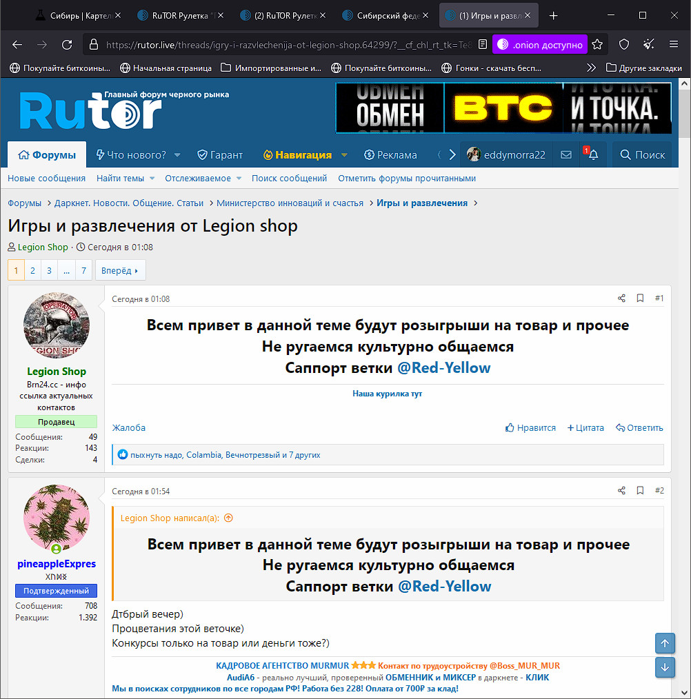This screenshot has height=699, width=691.
Task: Open pineappleExpres username link
Action: 57,563
